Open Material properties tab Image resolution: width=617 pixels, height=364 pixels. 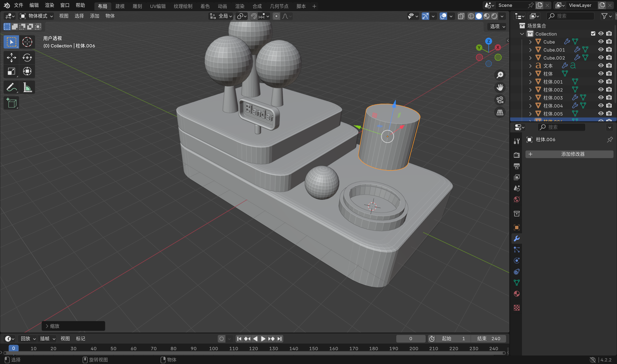516,294
